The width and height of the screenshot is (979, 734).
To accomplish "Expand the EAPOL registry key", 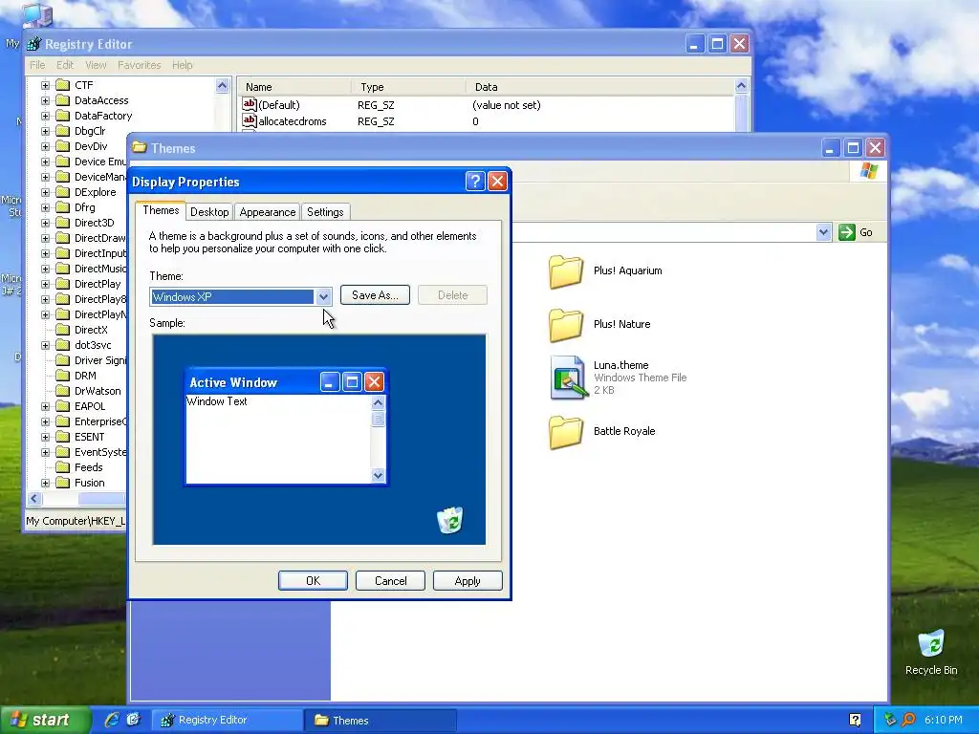I will click(45, 406).
